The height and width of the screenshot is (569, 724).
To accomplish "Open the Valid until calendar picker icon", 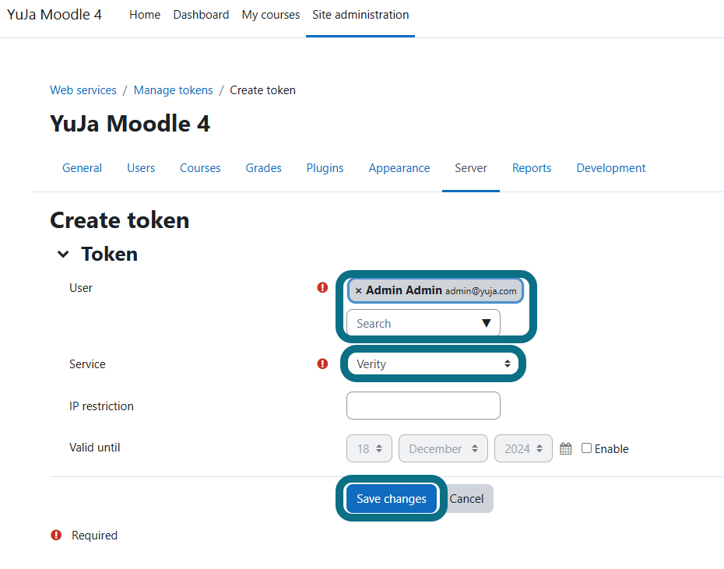I will (x=566, y=448).
